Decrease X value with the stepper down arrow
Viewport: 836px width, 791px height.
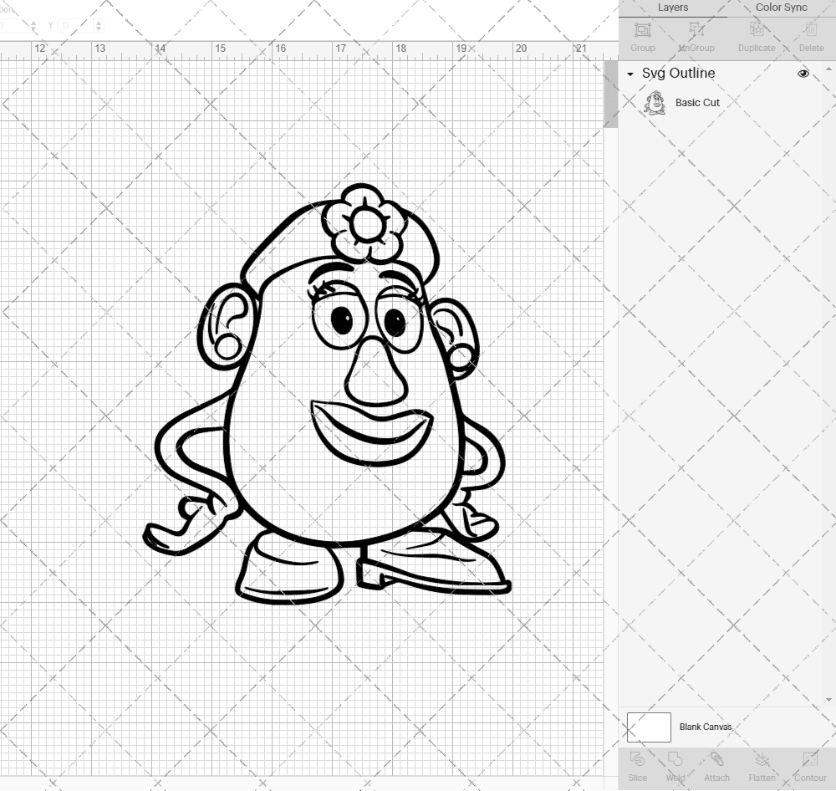[x=33, y=28]
